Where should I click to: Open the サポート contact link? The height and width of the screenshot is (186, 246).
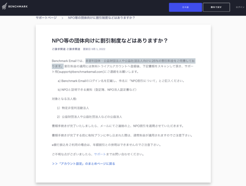coord(100,154)
